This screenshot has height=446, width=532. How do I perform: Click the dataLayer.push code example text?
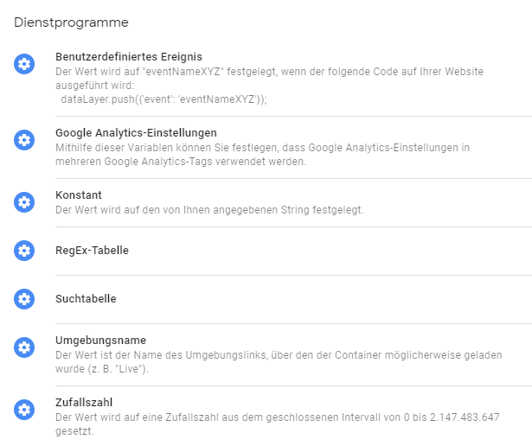(163, 99)
